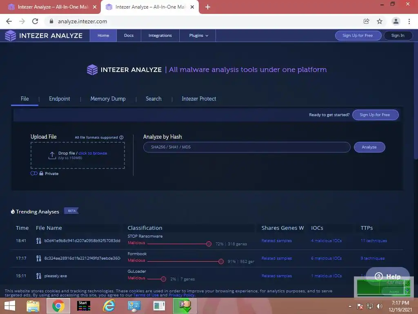Click the upload arrow icon in drop zone
This screenshot has height=314, width=418.
pyautogui.click(x=52, y=155)
